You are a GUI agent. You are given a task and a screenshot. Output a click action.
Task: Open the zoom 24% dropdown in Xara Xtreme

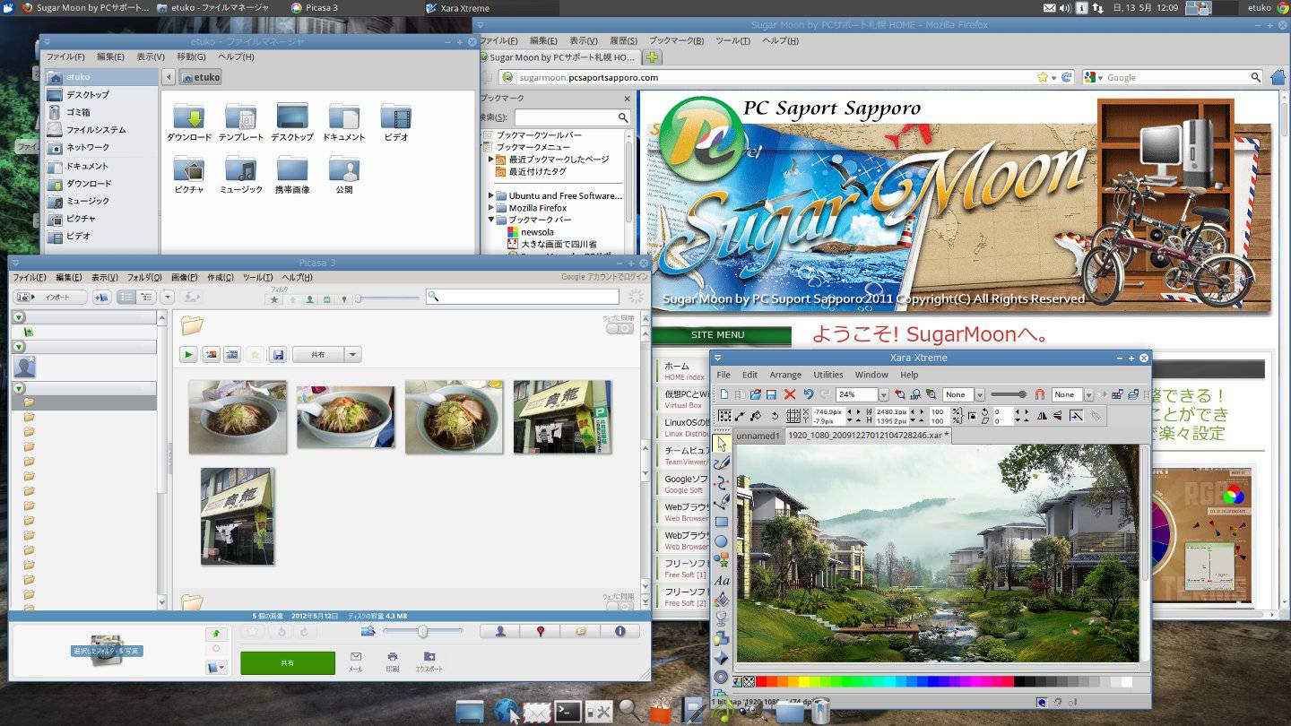click(884, 394)
